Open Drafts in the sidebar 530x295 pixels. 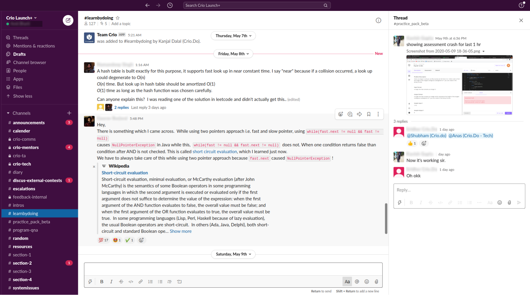coord(19,54)
